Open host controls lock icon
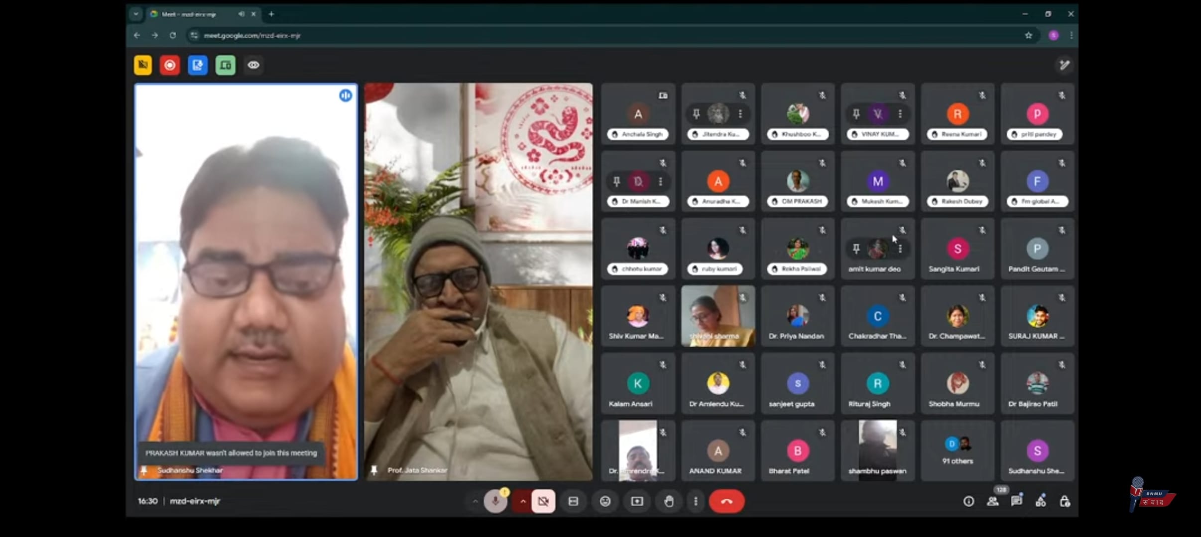Viewport: 1201px width, 537px height. point(1065,501)
